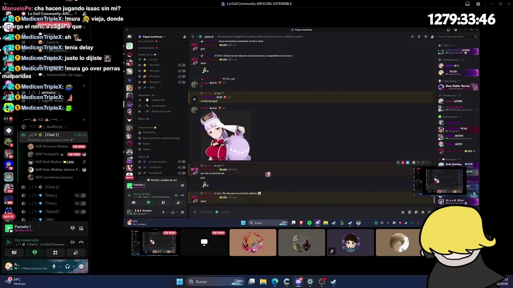Open EN VIVO screen share thumbnail tile

tap(155, 242)
